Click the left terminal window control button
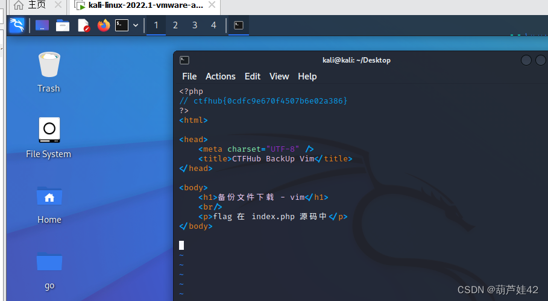The width and height of the screenshot is (548, 301). point(526,60)
